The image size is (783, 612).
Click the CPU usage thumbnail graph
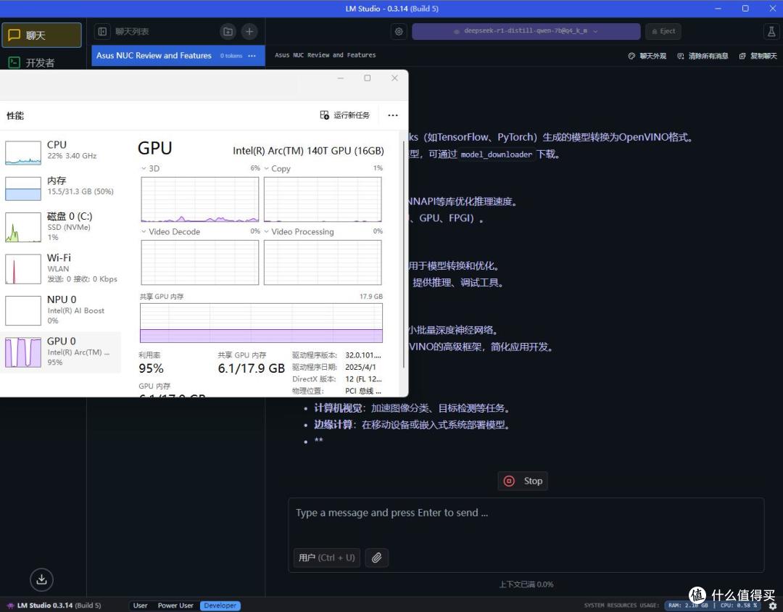click(x=23, y=152)
